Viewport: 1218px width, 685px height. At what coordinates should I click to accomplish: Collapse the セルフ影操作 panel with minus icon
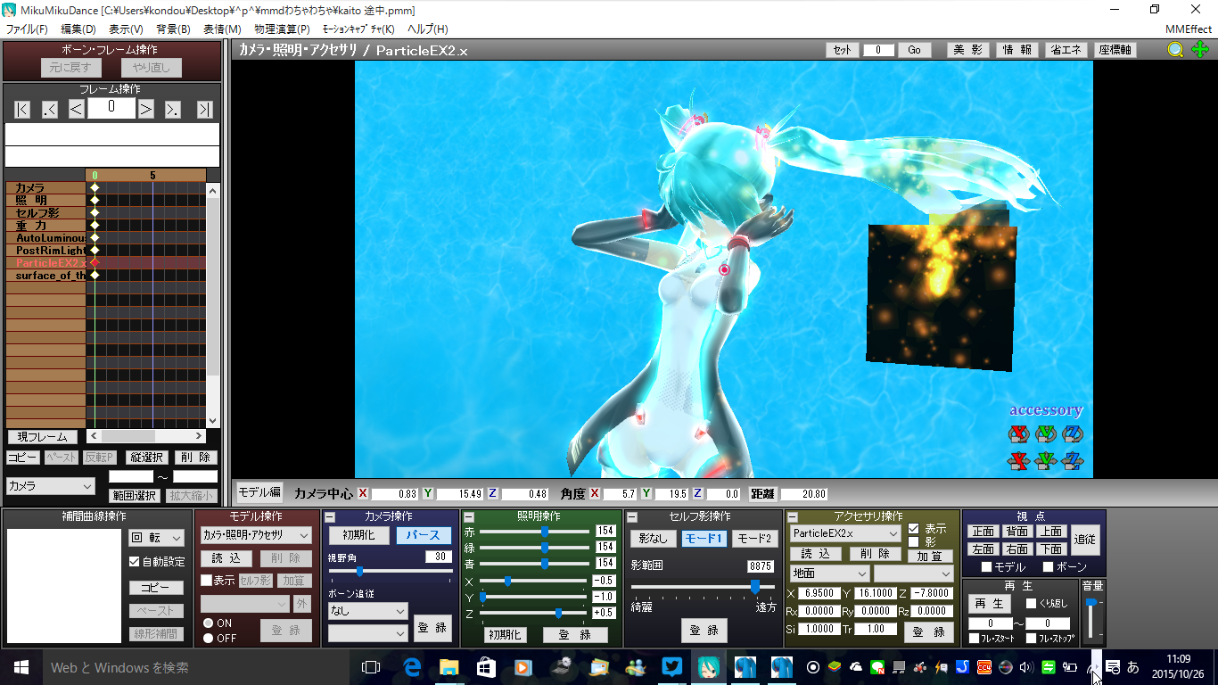point(632,517)
